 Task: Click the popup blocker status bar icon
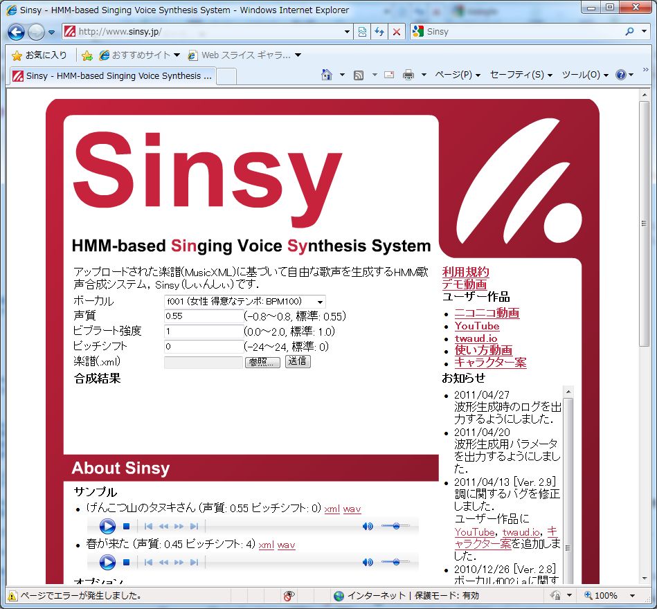coord(289,596)
